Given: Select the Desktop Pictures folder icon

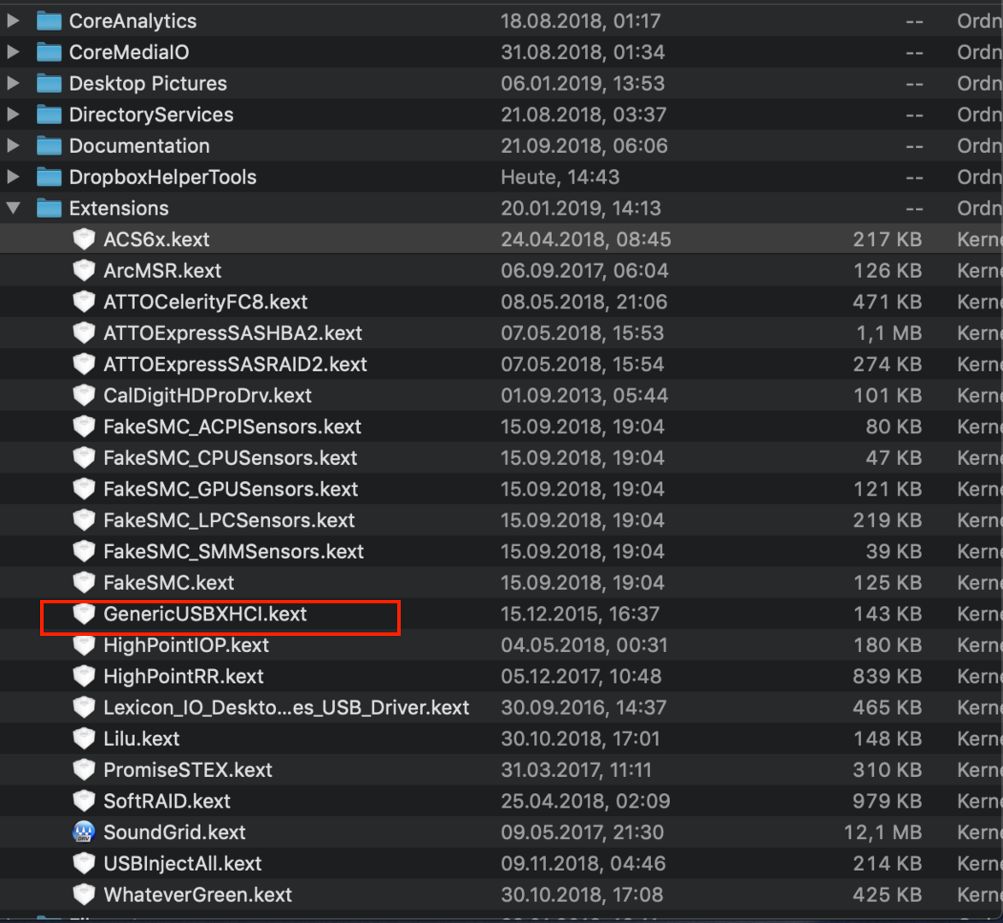Looking at the screenshot, I should [50, 83].
